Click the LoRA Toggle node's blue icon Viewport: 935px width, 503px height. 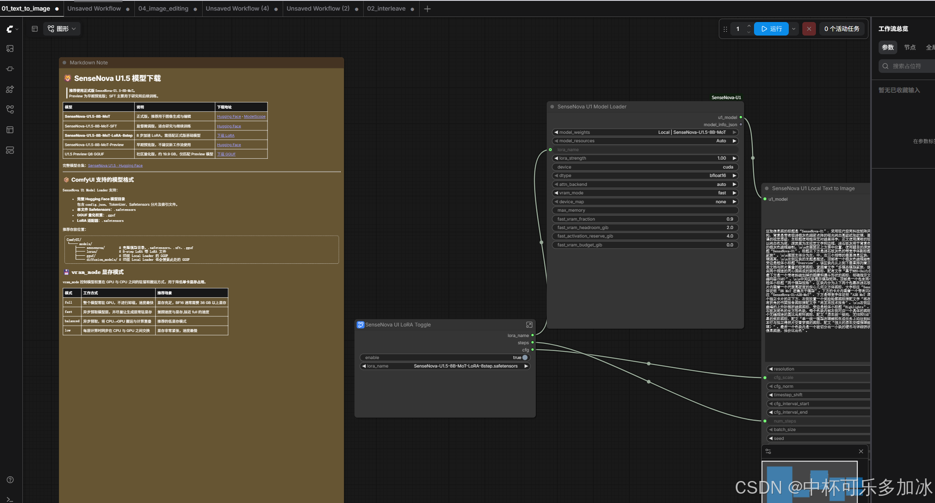tap(360, 325)
